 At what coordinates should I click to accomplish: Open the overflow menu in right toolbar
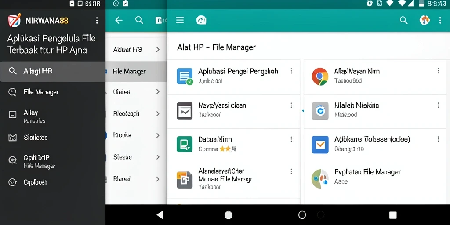tap(440, 20)
